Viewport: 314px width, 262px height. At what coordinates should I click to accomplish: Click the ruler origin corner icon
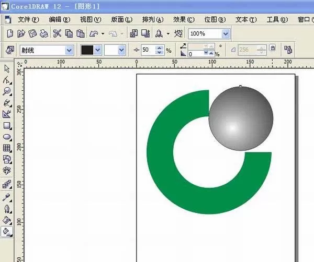[19, 64]
